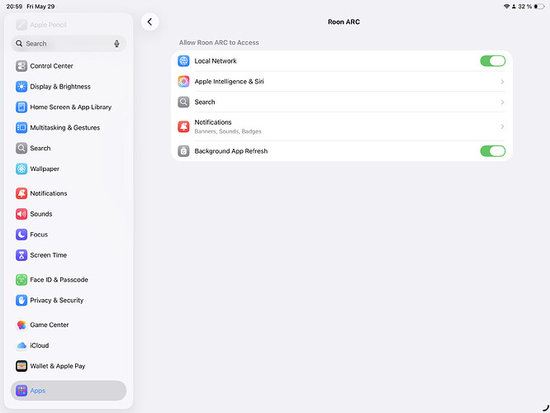The image size is (550, 413).
Task: Select the Control Center label in sidebar
Action: (51, 66)
